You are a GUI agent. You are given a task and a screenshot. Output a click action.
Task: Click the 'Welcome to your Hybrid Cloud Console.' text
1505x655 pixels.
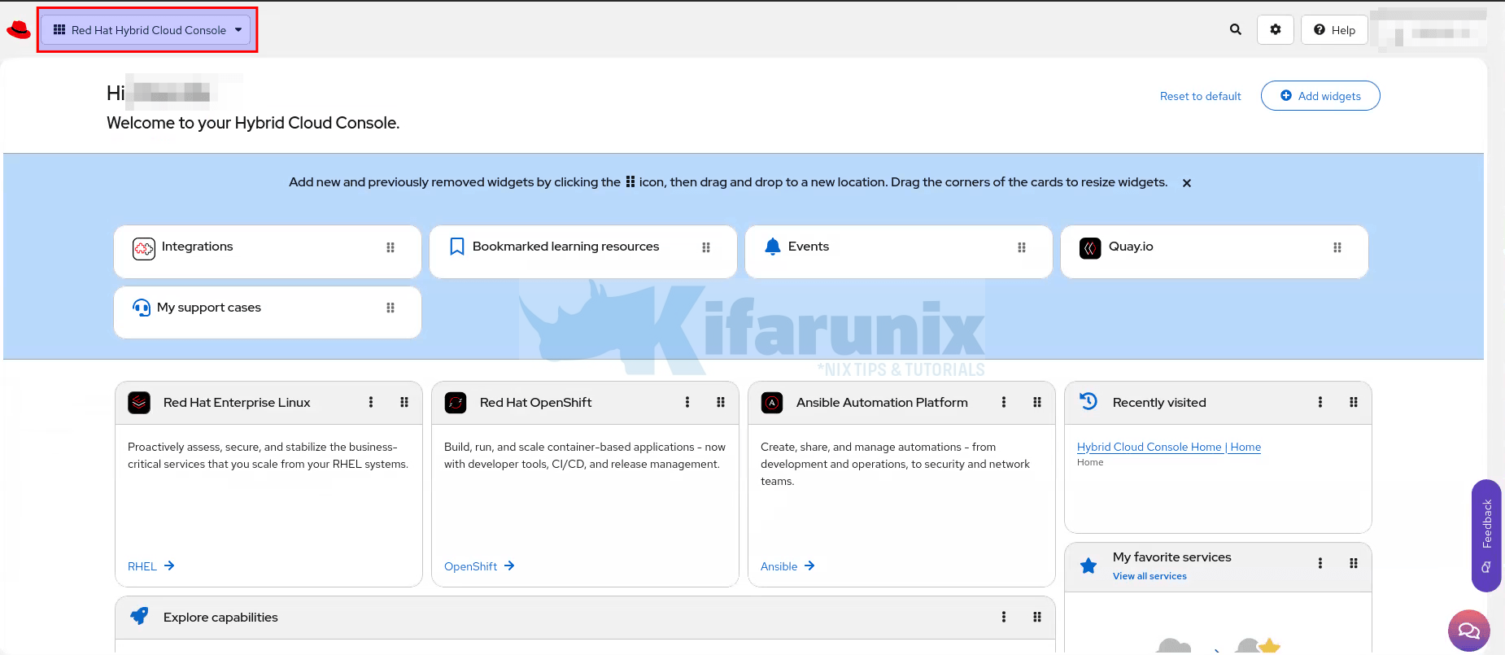tap(253, 123)
